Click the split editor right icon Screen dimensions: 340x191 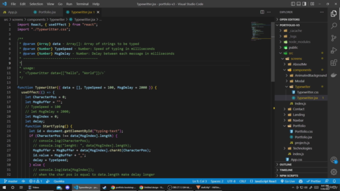[262, 12]
